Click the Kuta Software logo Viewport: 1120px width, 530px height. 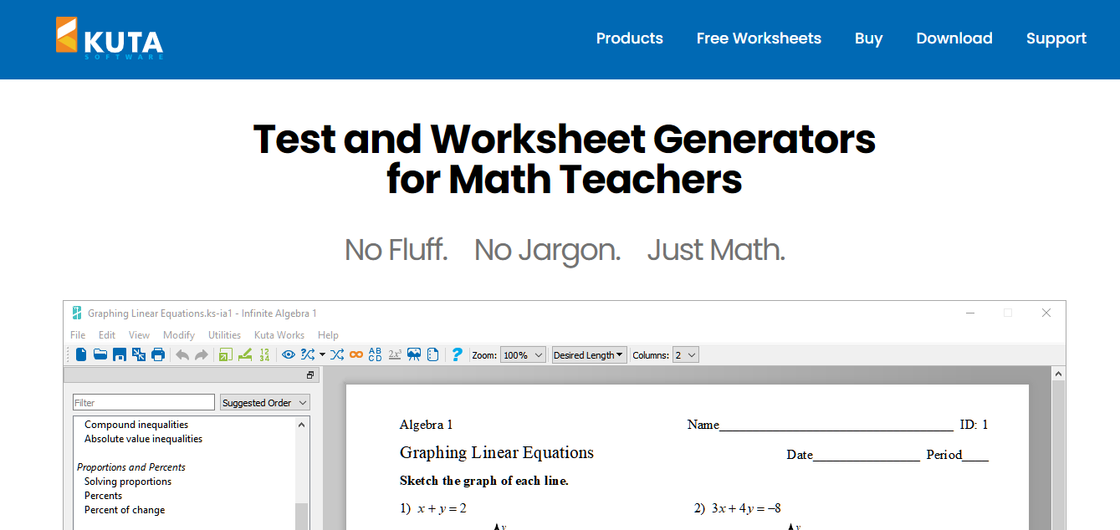(x=110, y=38)
